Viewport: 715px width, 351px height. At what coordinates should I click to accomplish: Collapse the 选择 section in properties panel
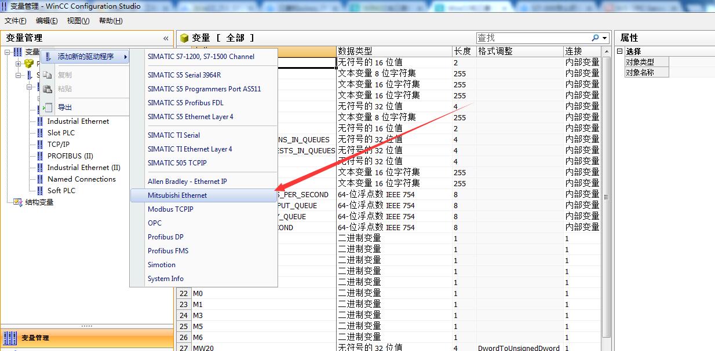pyautogui.click(x=619, y=51)
